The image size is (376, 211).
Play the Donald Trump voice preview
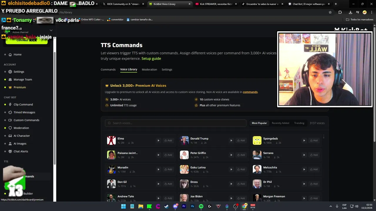pos(231,140)
